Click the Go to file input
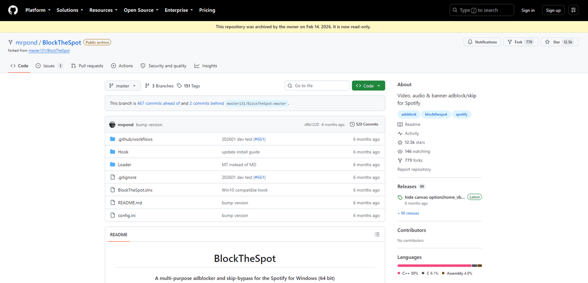Viewport: 588px width, 283px height. 317,86
